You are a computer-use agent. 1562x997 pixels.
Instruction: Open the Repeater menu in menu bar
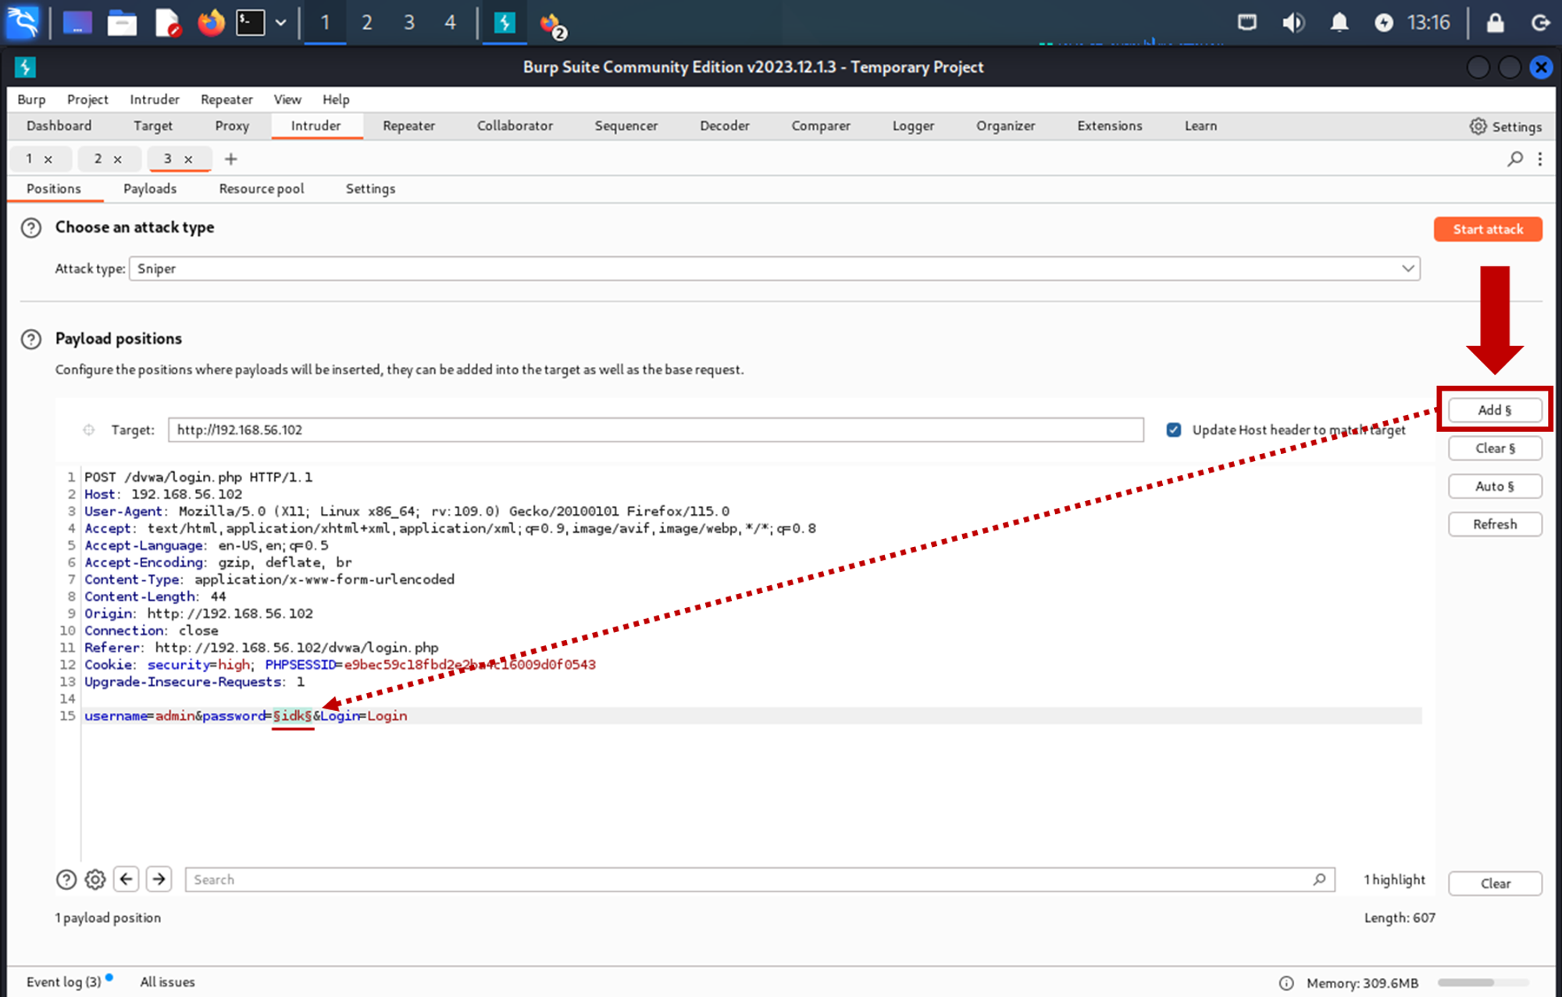tap(226, 99)
